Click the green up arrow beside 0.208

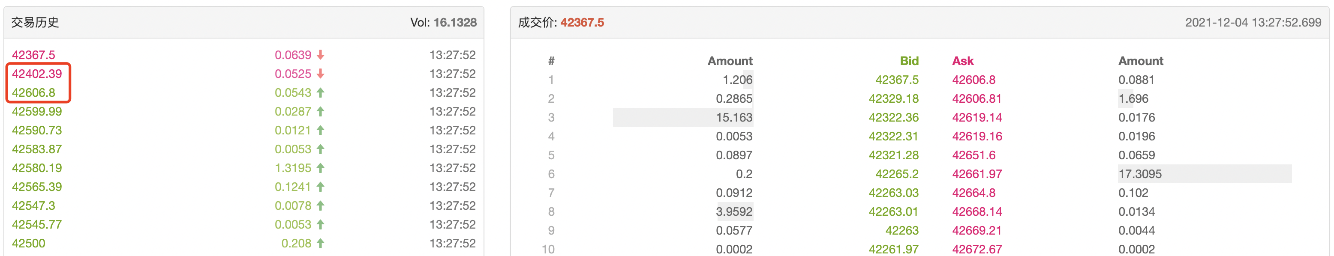tap(321, 243)
